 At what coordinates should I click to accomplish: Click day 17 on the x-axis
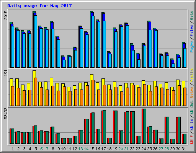[x=103, y=149]
